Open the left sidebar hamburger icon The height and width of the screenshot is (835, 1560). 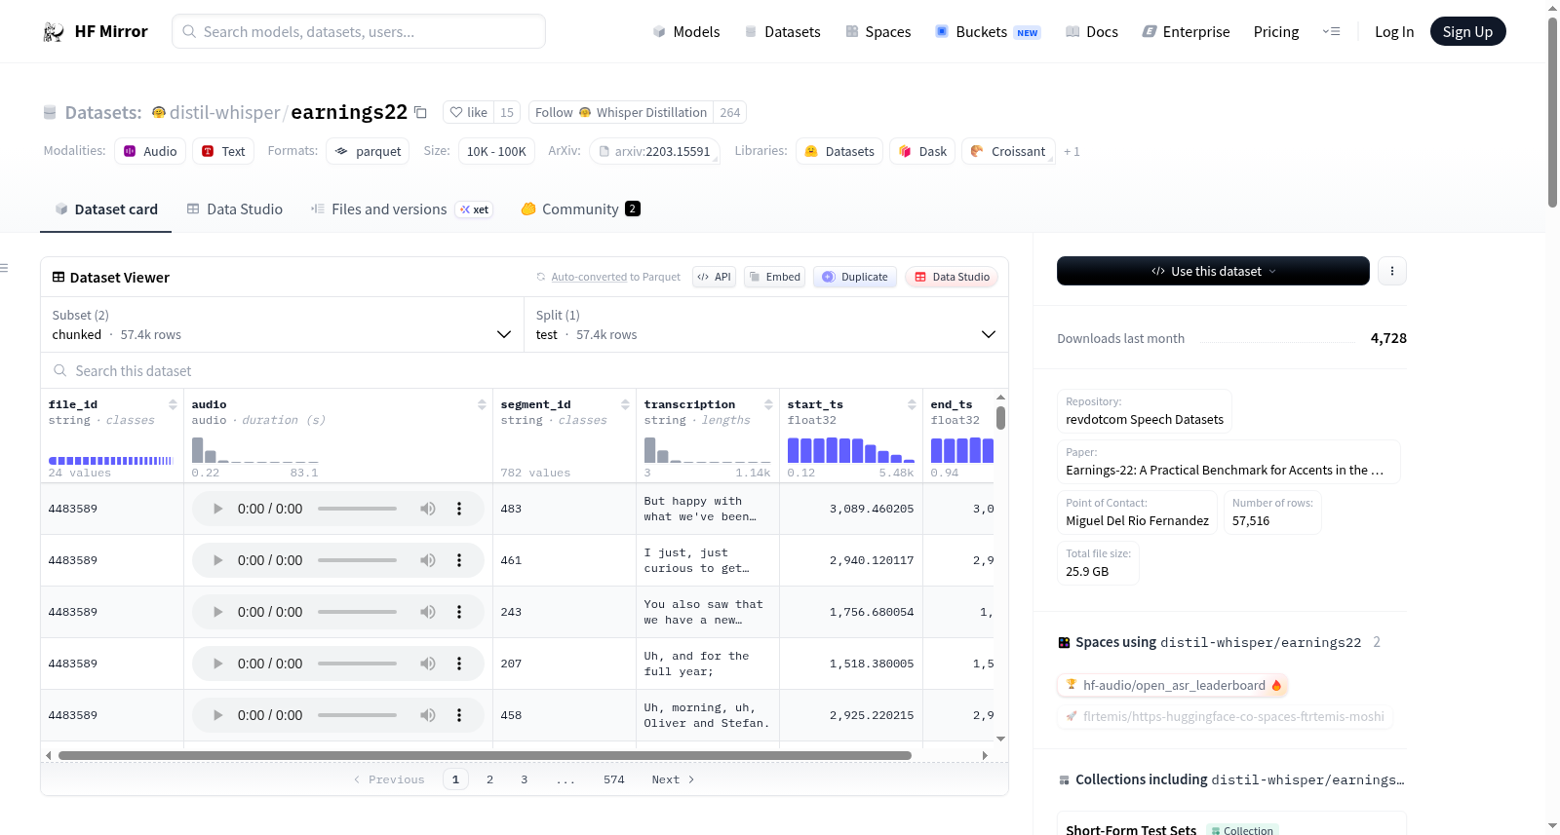click(4, 268)
